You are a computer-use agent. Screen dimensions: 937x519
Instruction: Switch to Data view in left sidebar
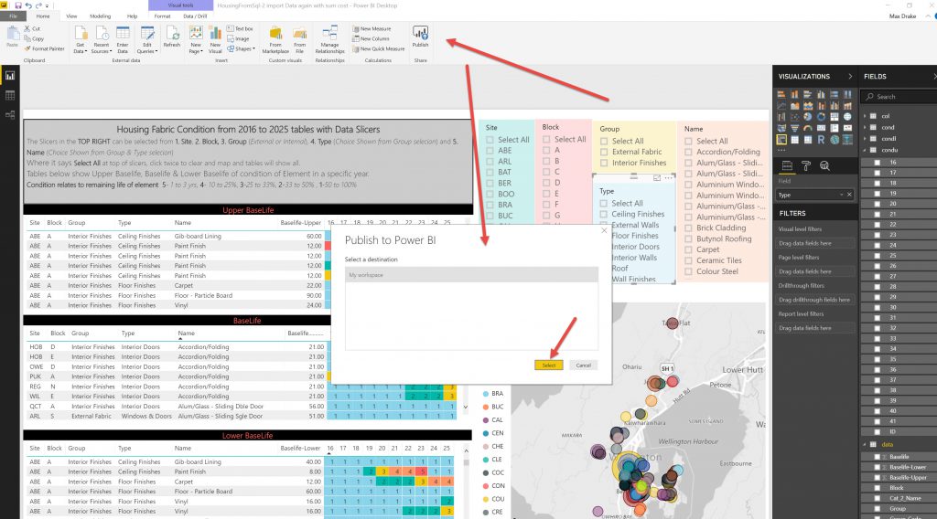11,95
